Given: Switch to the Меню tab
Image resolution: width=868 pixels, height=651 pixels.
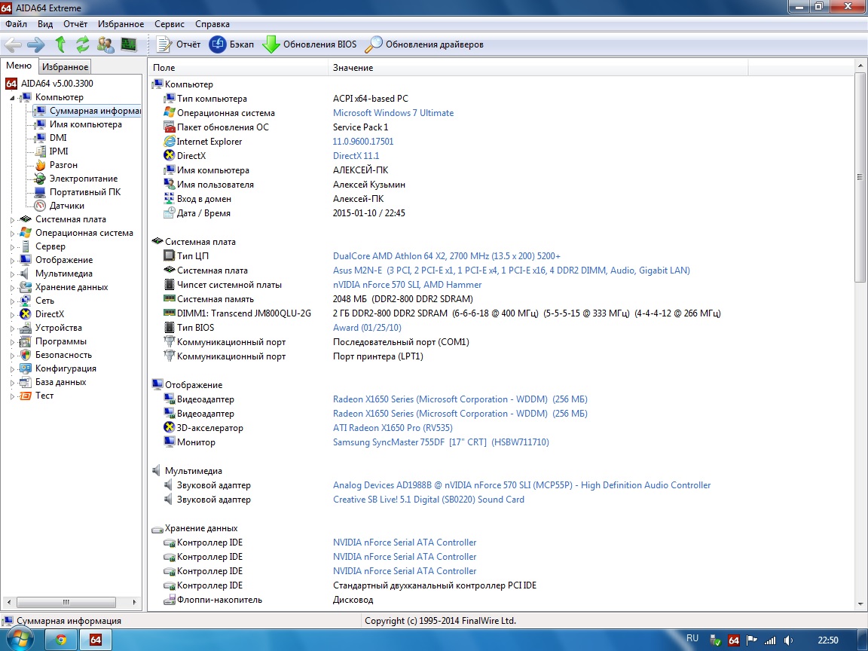Looking at the screenshot, I should pyautogui.click(x=19, y=66).
